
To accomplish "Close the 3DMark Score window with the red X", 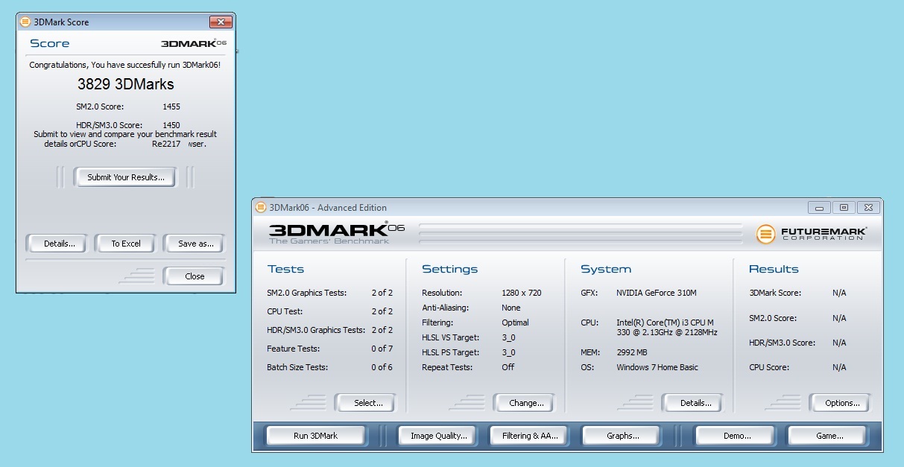I will [220, 22].
